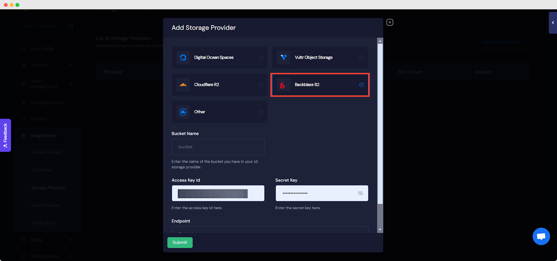The image size is (557, 261).
Task: Click the green Submit button
Action: pos(180,243)
